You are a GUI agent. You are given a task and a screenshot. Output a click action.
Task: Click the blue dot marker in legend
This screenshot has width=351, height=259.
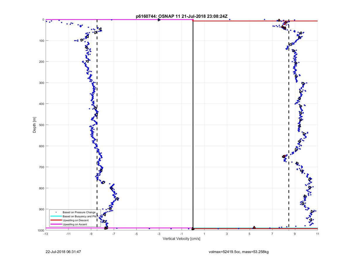pos(56,212)
